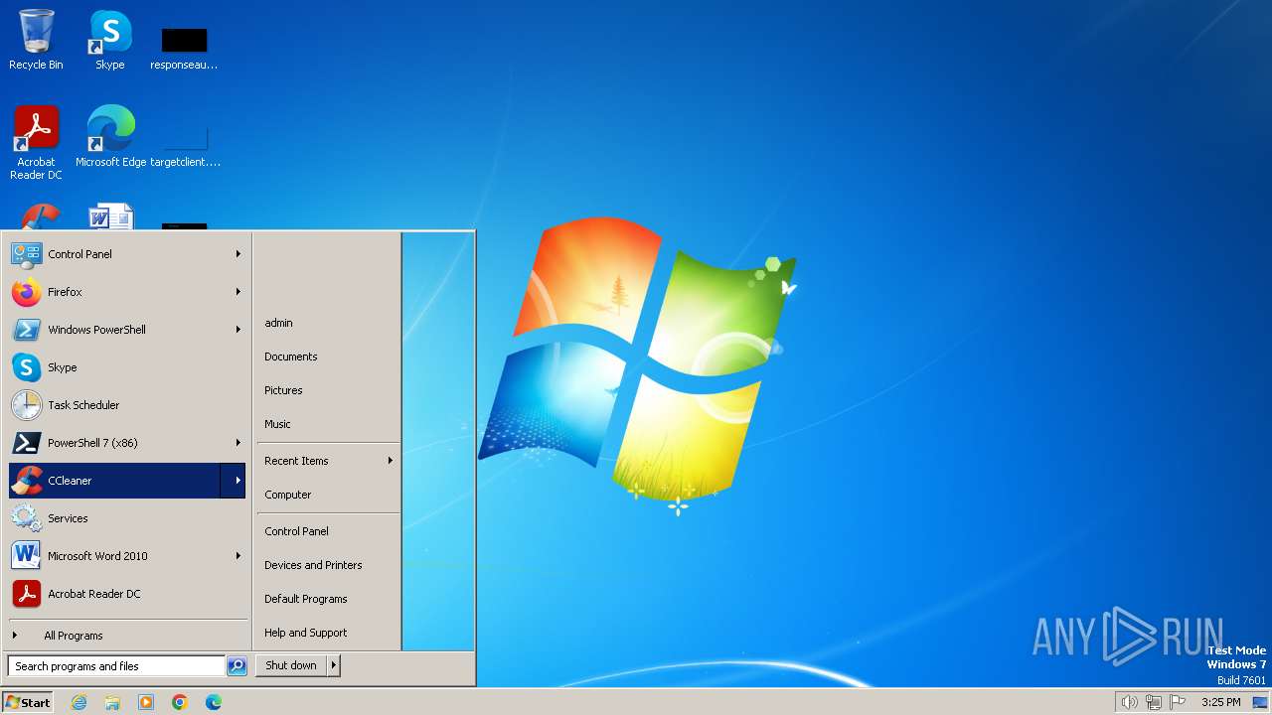Open Windows Media Player from taskbar
The width and height of the screenshot is (1272, 715).
pos(146,702)
